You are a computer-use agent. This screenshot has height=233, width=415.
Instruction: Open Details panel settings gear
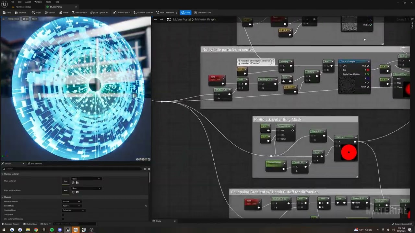[x=149, y=169]
